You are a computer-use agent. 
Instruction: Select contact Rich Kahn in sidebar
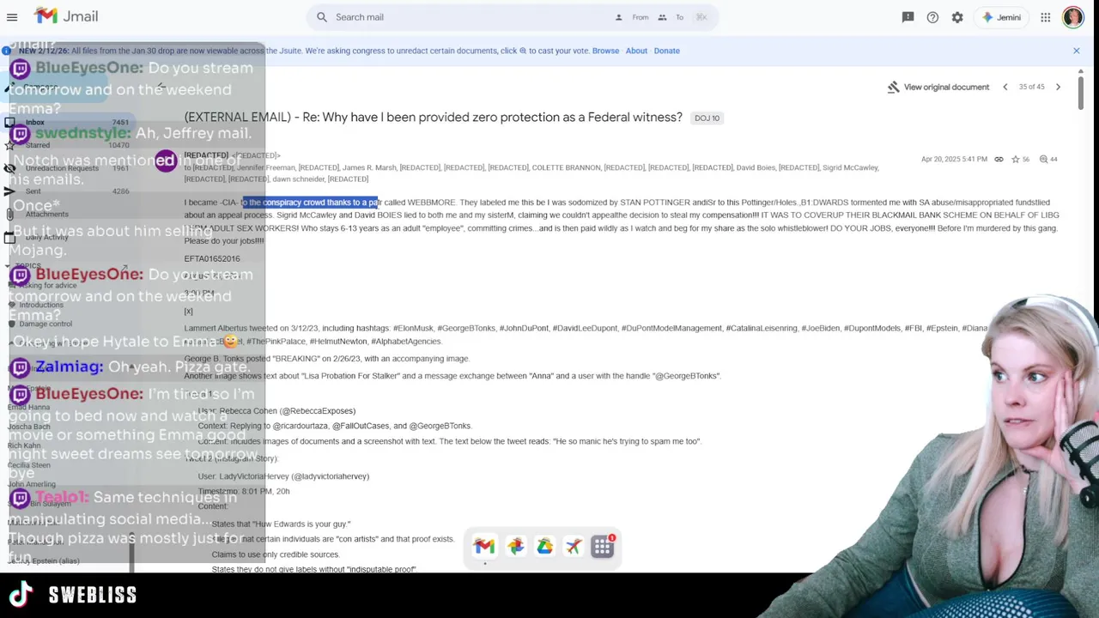[24, 445]
